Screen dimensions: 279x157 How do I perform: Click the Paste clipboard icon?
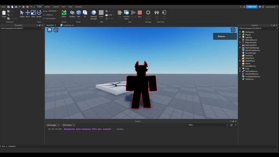click(x=4, y=14)
